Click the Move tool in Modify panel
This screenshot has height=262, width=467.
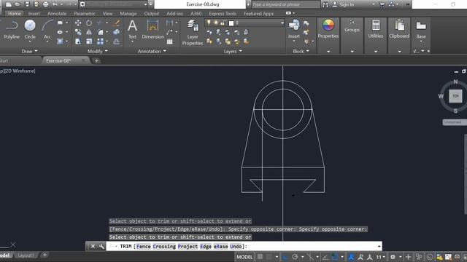tap(78, 23)
